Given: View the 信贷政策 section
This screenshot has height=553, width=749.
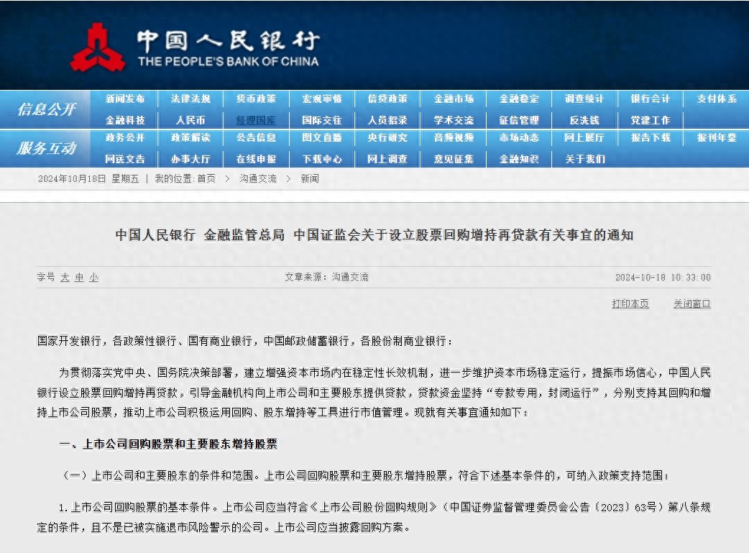Looking at the screenshot, I should (x=387, y=99).
